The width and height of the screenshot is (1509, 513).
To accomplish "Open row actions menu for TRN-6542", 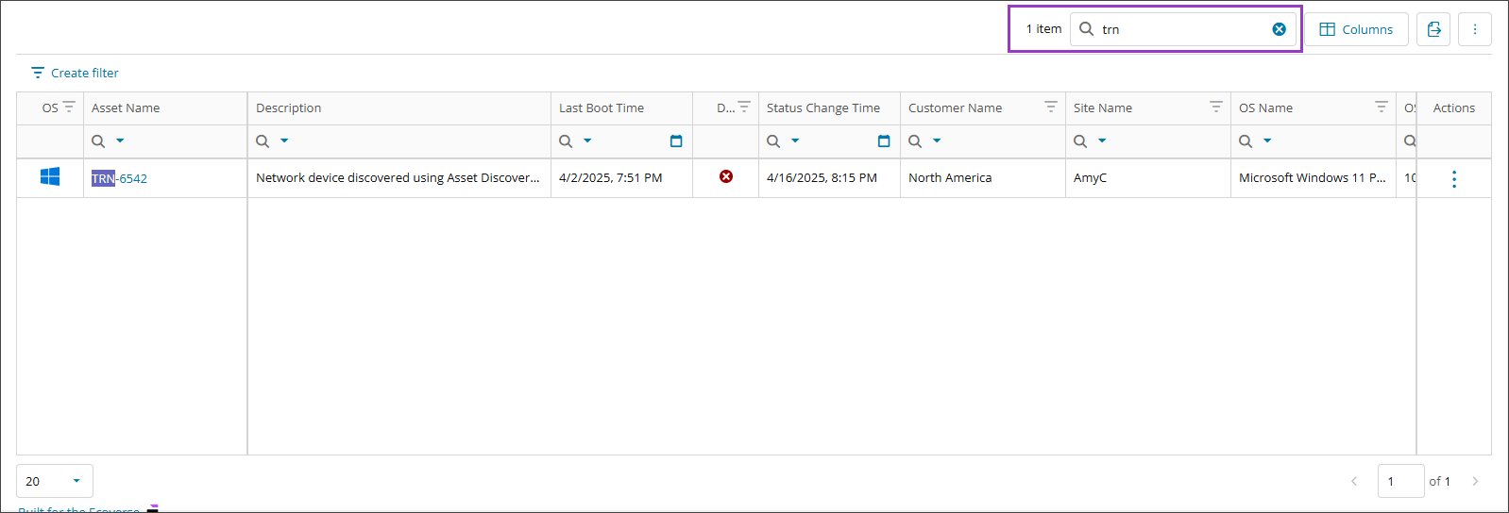I will pyautogui.click(x=1453, y=178).
